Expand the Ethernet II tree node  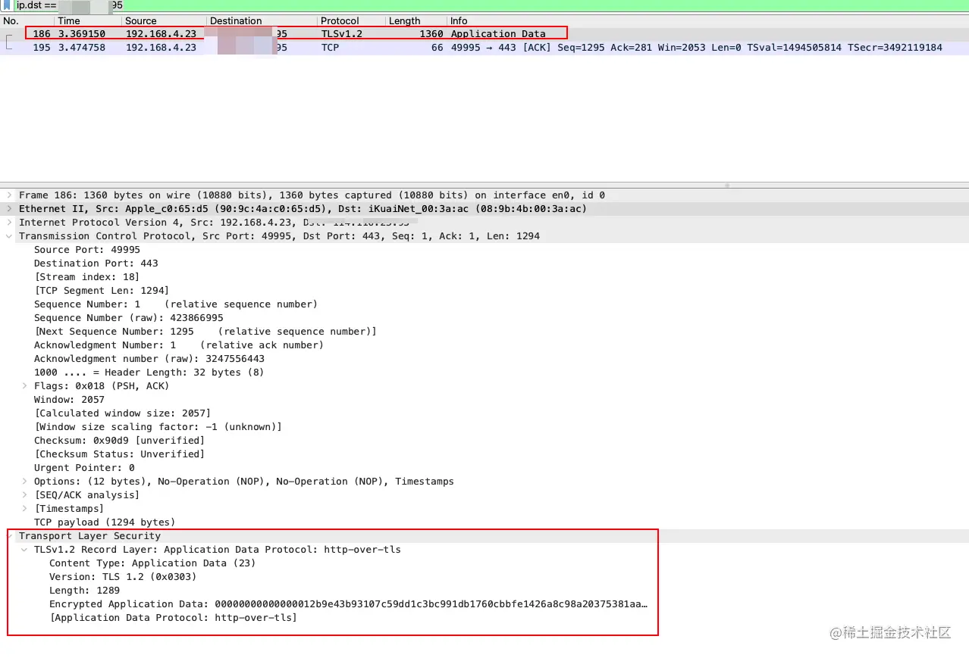coord(10,209)
